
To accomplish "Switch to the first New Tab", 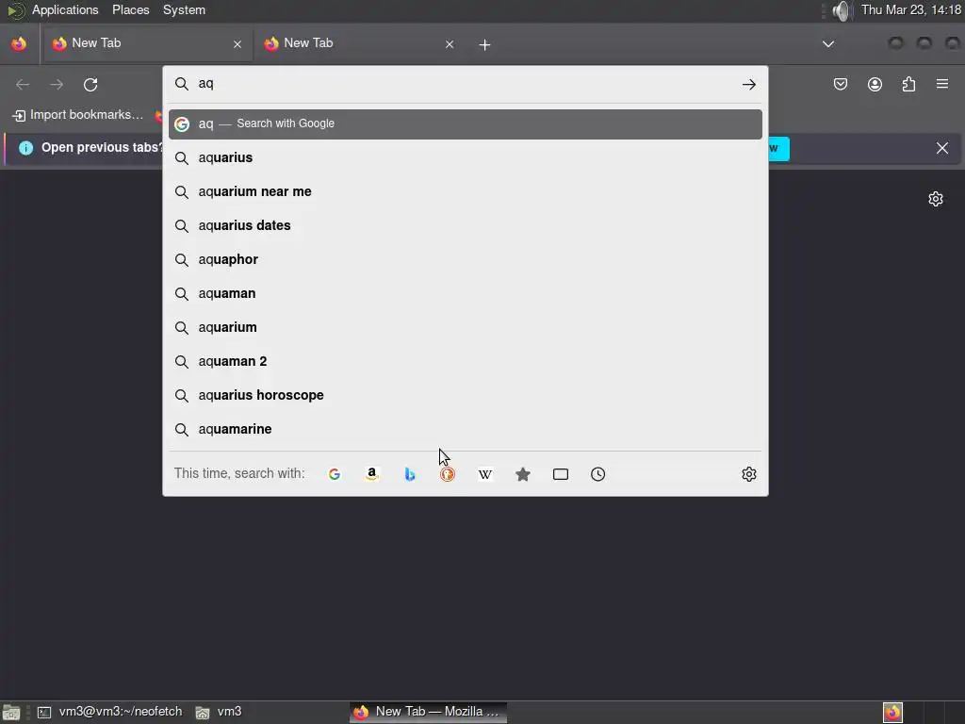I will coord(146,43).
